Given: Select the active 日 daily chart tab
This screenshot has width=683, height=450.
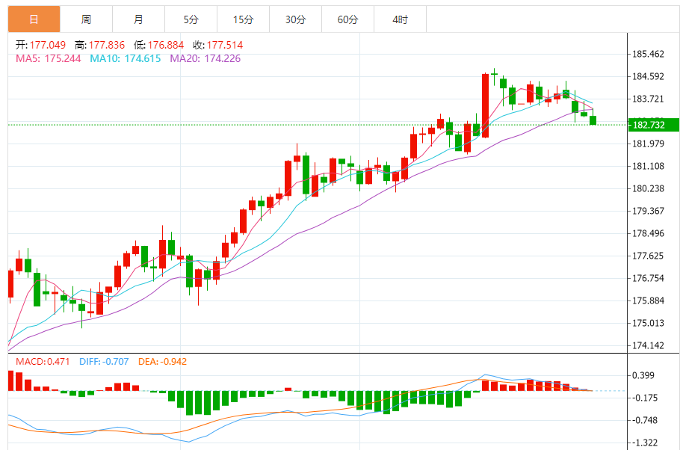Looking at the screenshot, I should pyautogui.click(x=34, y=19).
